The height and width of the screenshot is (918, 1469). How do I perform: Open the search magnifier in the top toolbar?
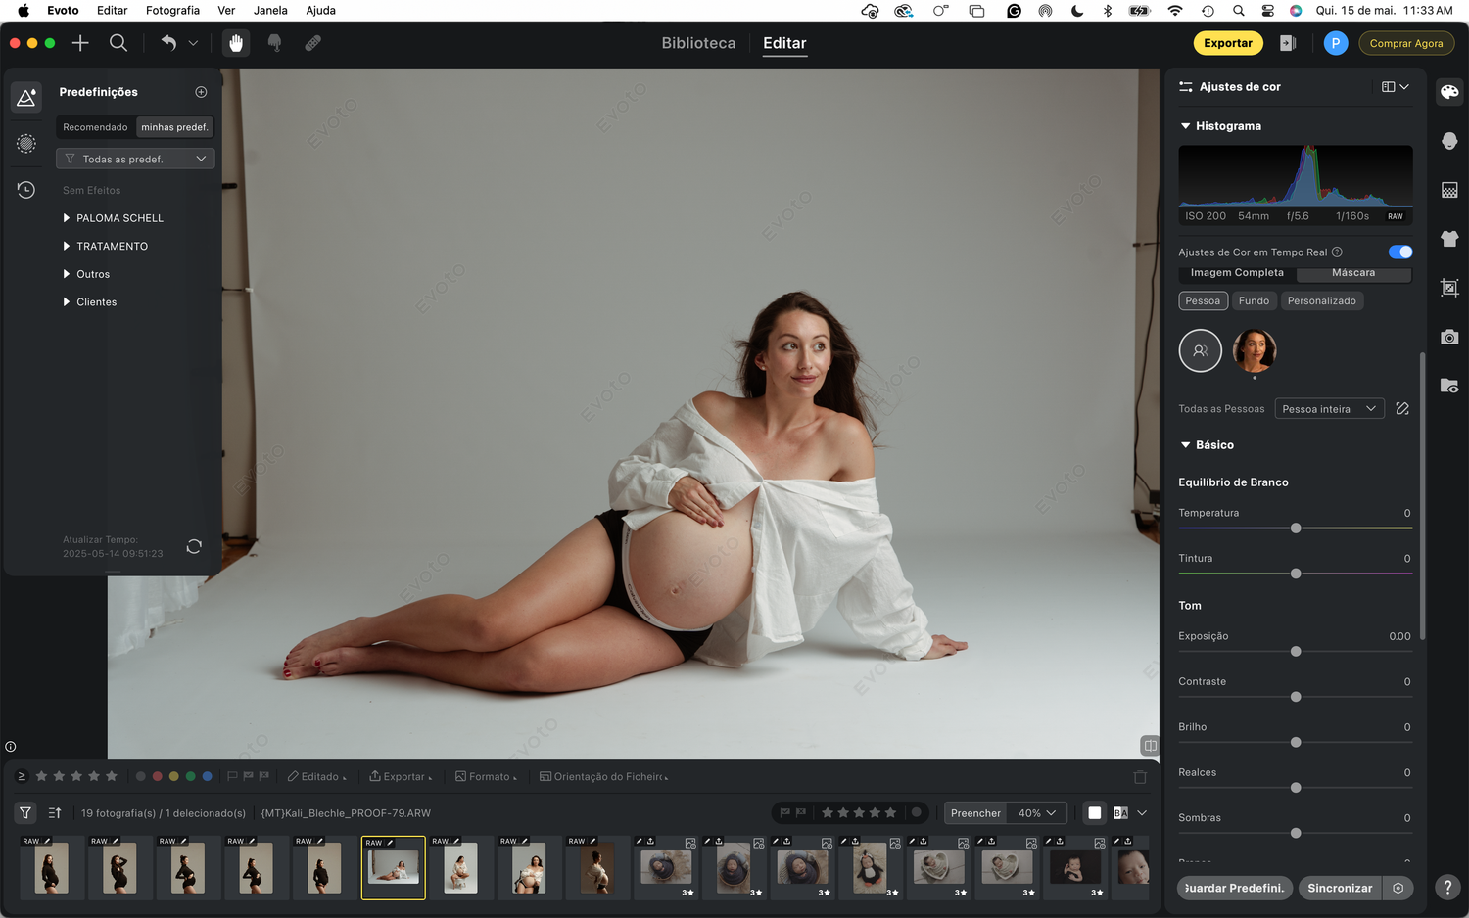click(x=118, y=43)
